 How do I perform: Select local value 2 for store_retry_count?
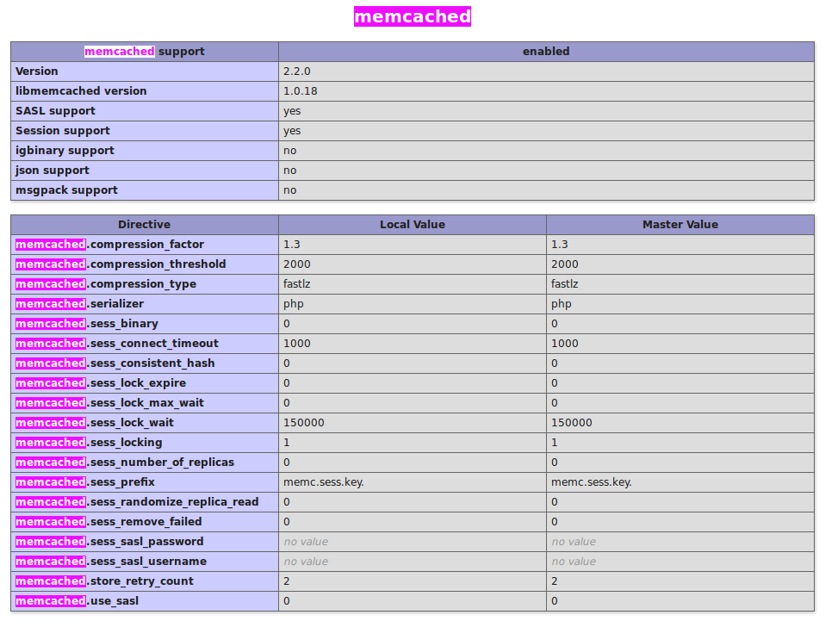287,581
